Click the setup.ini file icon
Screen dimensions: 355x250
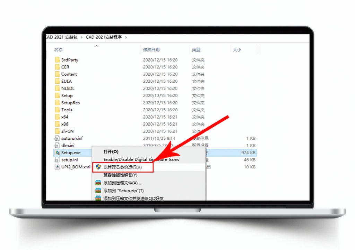click(57, 160)
